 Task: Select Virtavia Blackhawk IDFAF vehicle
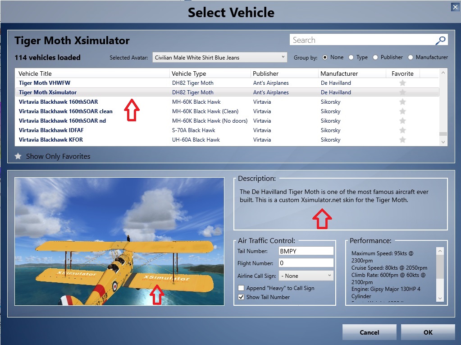tap(51, 130)
